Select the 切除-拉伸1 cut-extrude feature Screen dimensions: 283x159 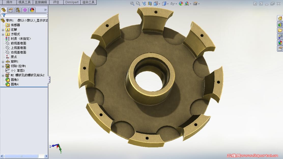coord(18,66)
